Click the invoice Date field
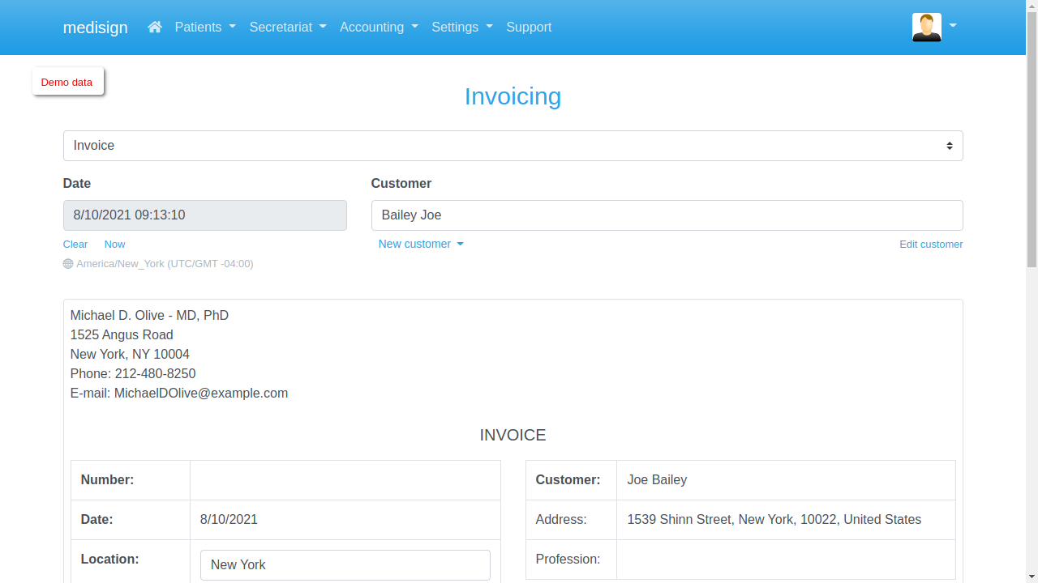Screen dimensions: 1038x583 (204, 215)
